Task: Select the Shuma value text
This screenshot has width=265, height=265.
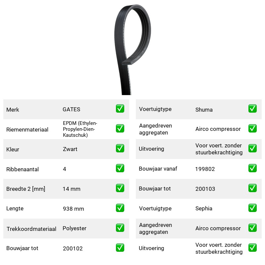Action: (204, 110)
